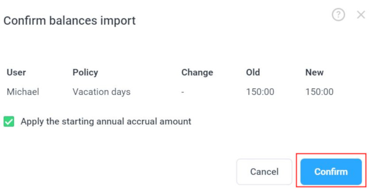Viewport: 369px width, 189px height.
Task: Select the Policy column header
Action: pyautogui.click(x=85, y=72)
